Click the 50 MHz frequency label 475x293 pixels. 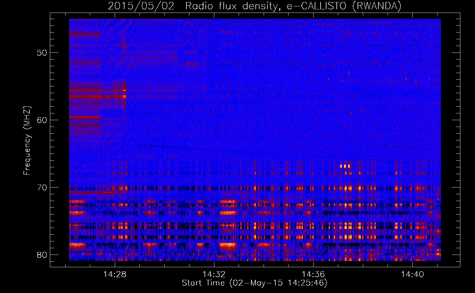[x=42, y=53]
